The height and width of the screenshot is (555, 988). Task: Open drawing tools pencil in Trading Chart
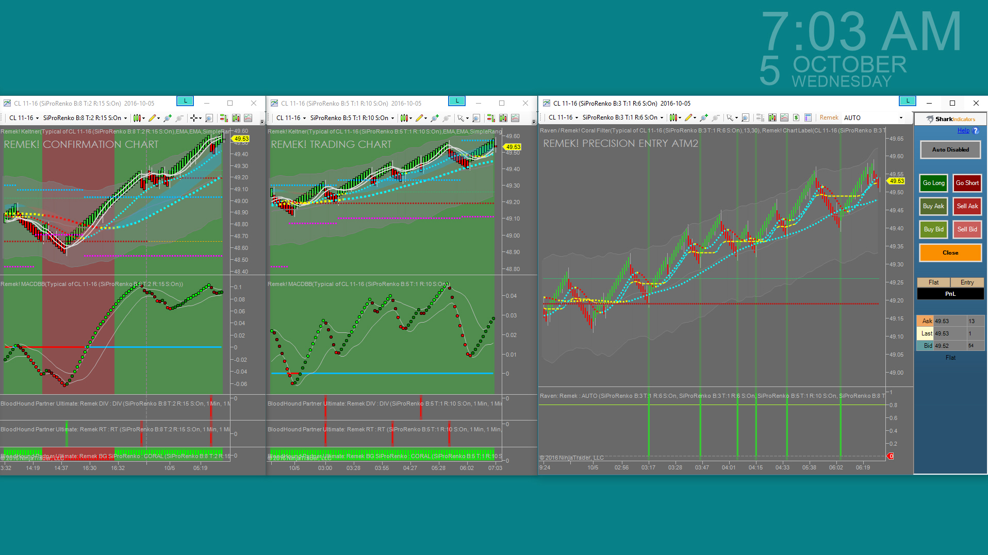pyautogui.click(x=421, y=118)
